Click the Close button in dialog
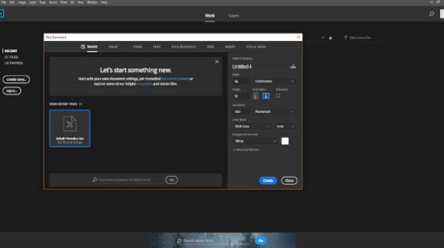444x248 pixels. [x=289, y=181]
